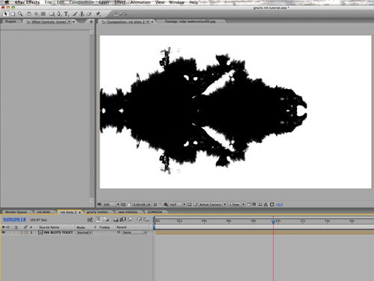
Task: Select the Puppet Pin tool
Action: pos(98,13)
